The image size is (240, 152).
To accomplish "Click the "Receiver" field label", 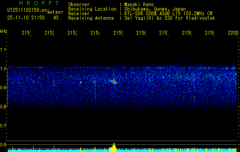I will click(79, 14).
